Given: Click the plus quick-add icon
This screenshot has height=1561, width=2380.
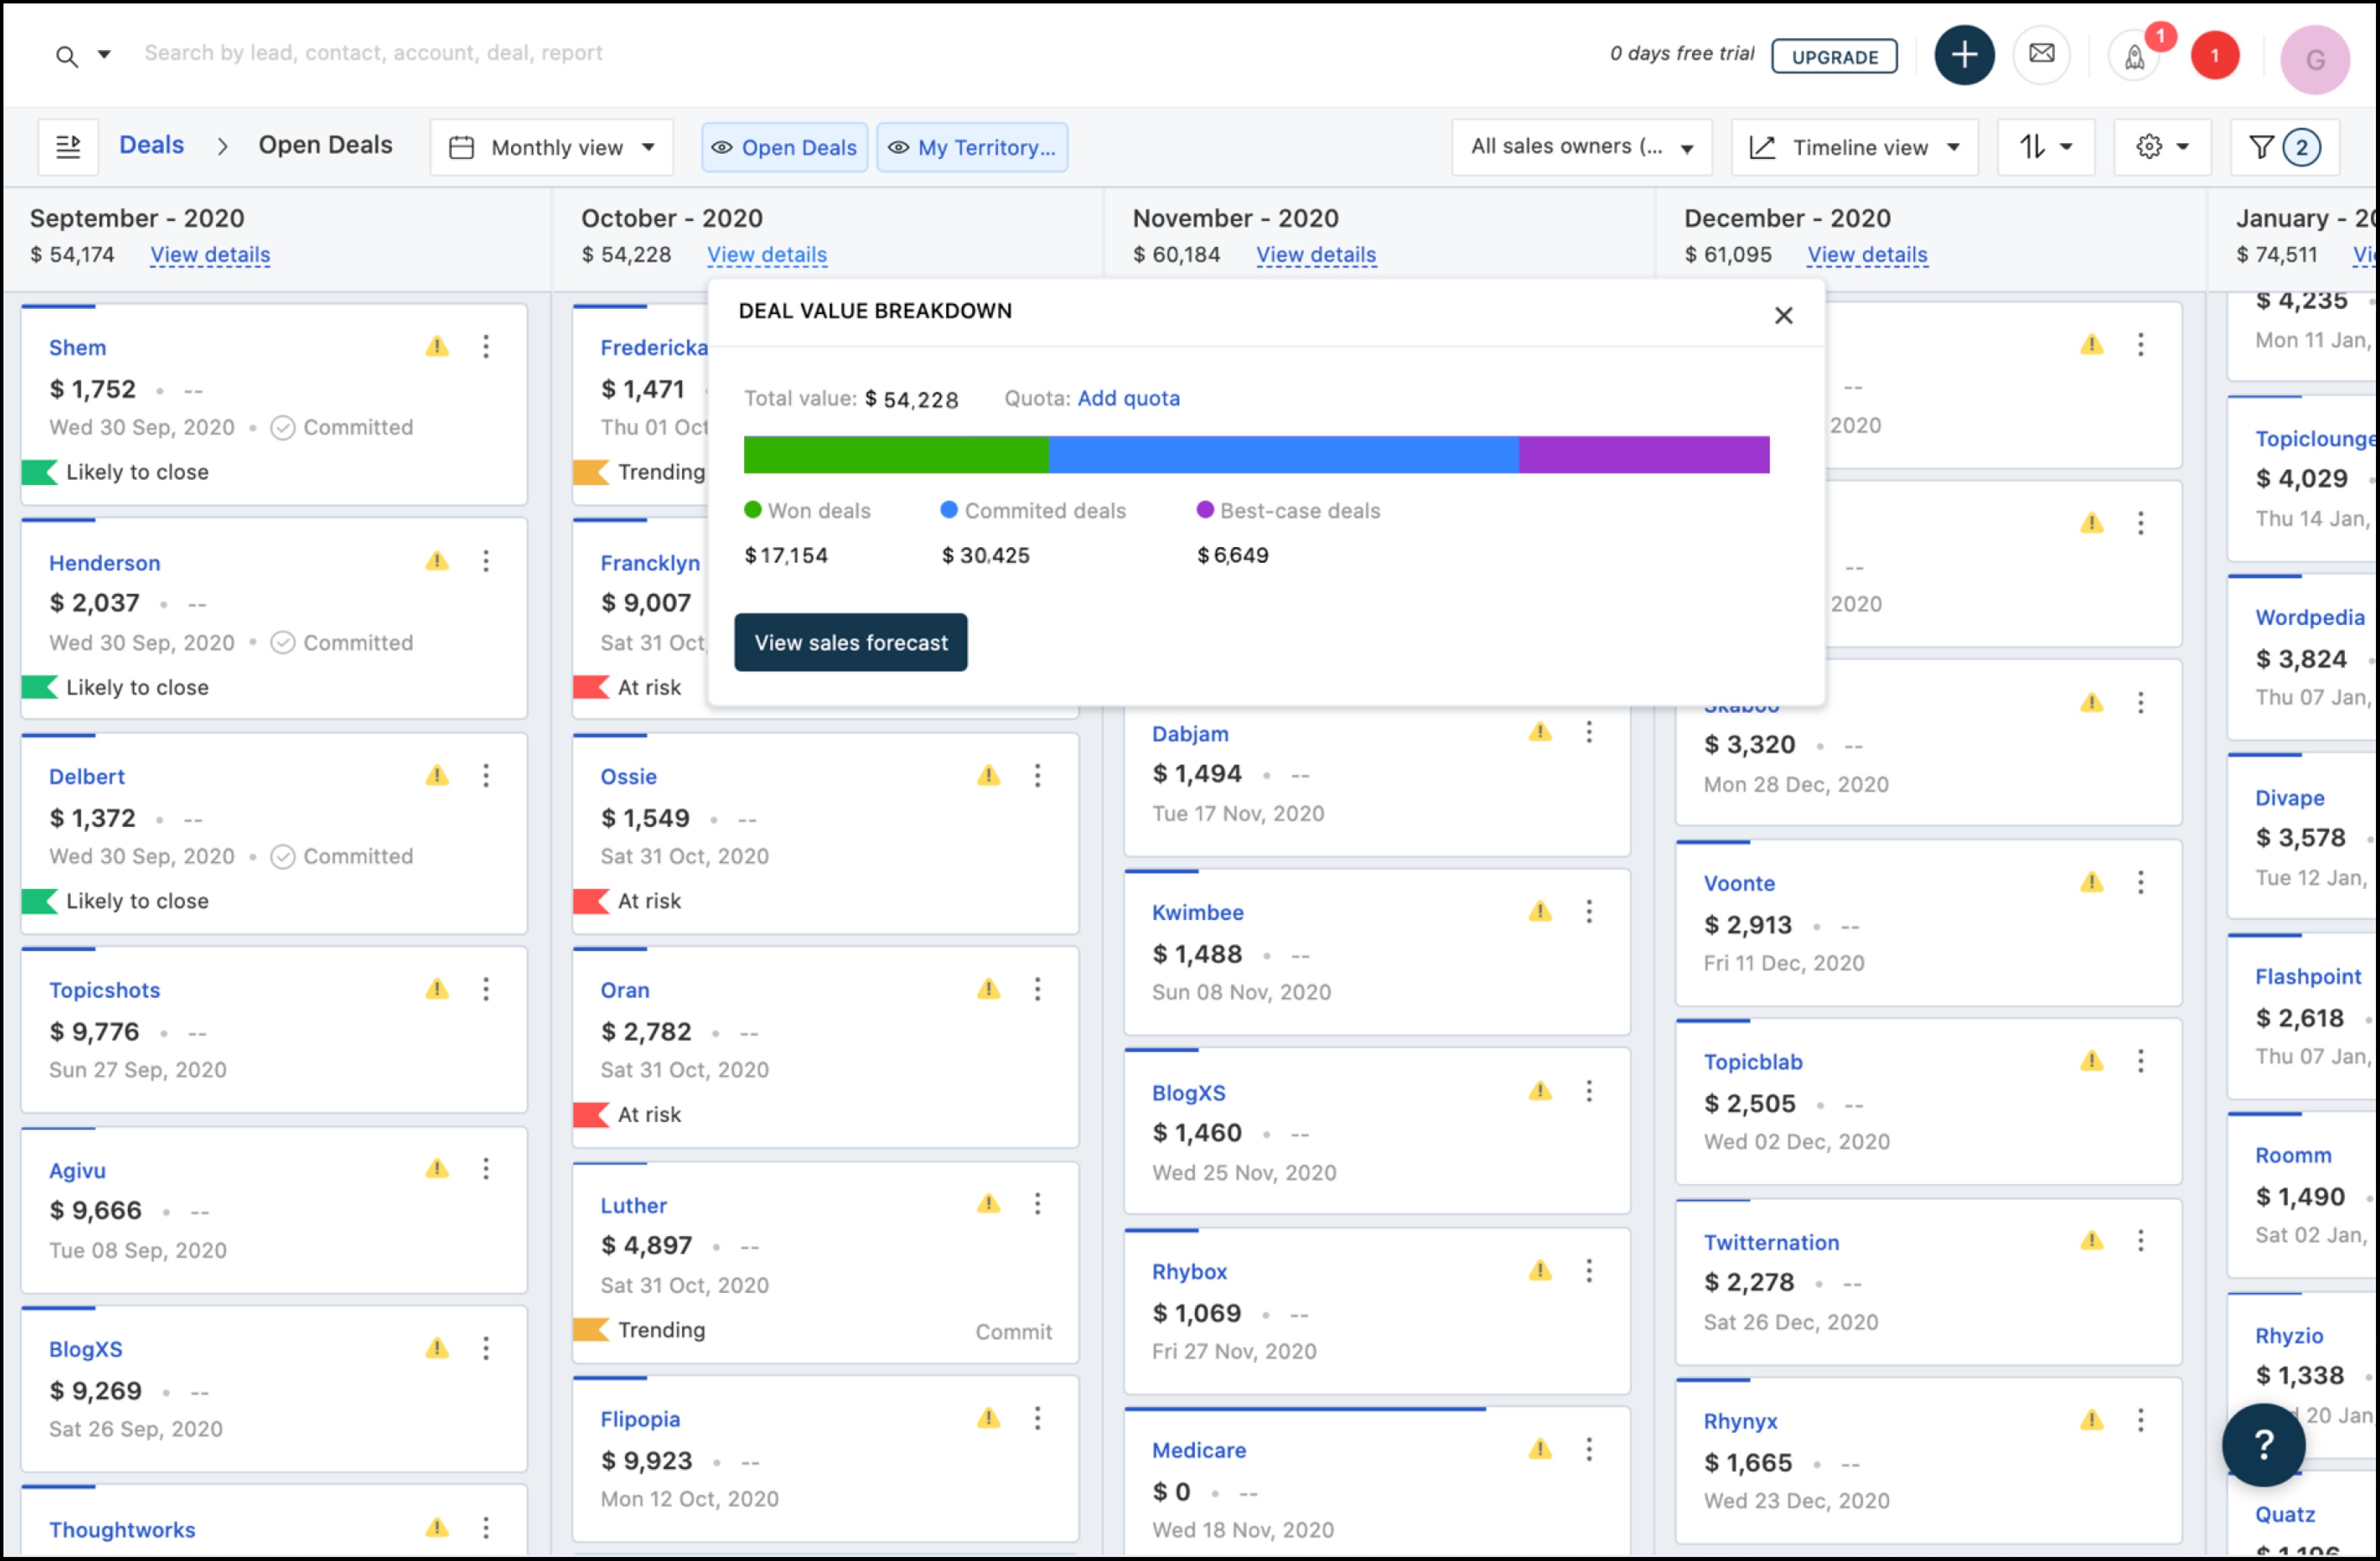Looking at the screenshot, I should (1963, 55).
